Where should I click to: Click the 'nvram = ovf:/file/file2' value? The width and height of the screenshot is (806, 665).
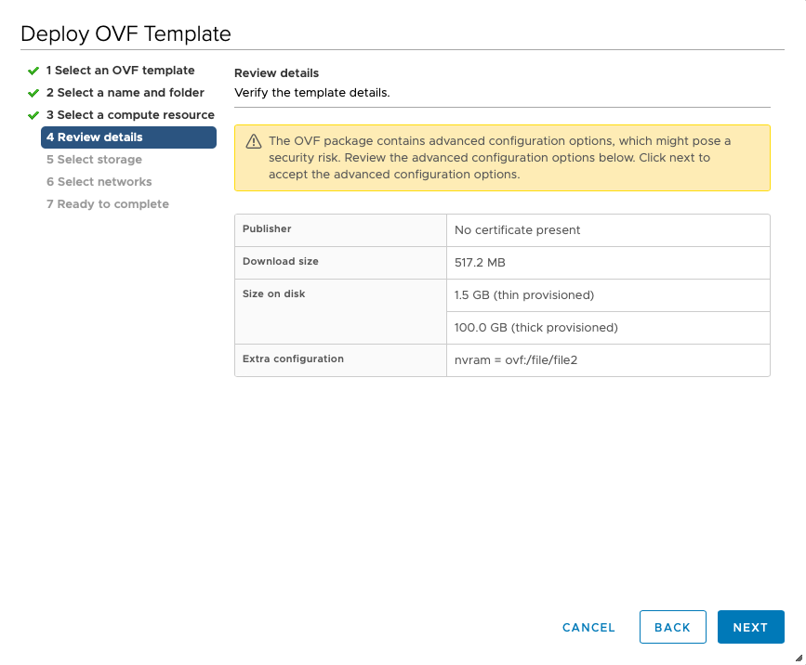(516, 360)
